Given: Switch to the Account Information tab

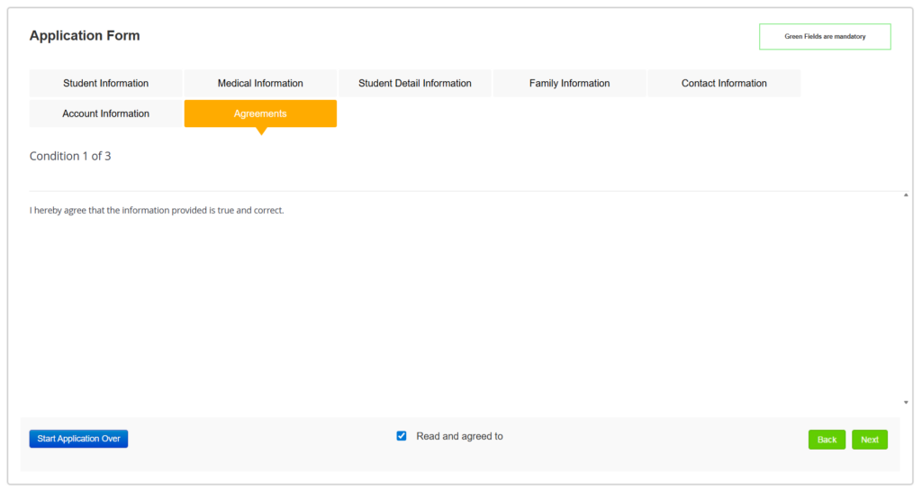Looking at the screenshot, I should pyautogui.click(x=106, y=114).
